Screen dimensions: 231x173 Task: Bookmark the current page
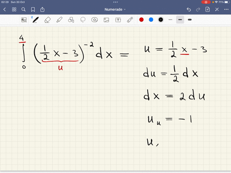pyautogui.click(x=33, y=10)
